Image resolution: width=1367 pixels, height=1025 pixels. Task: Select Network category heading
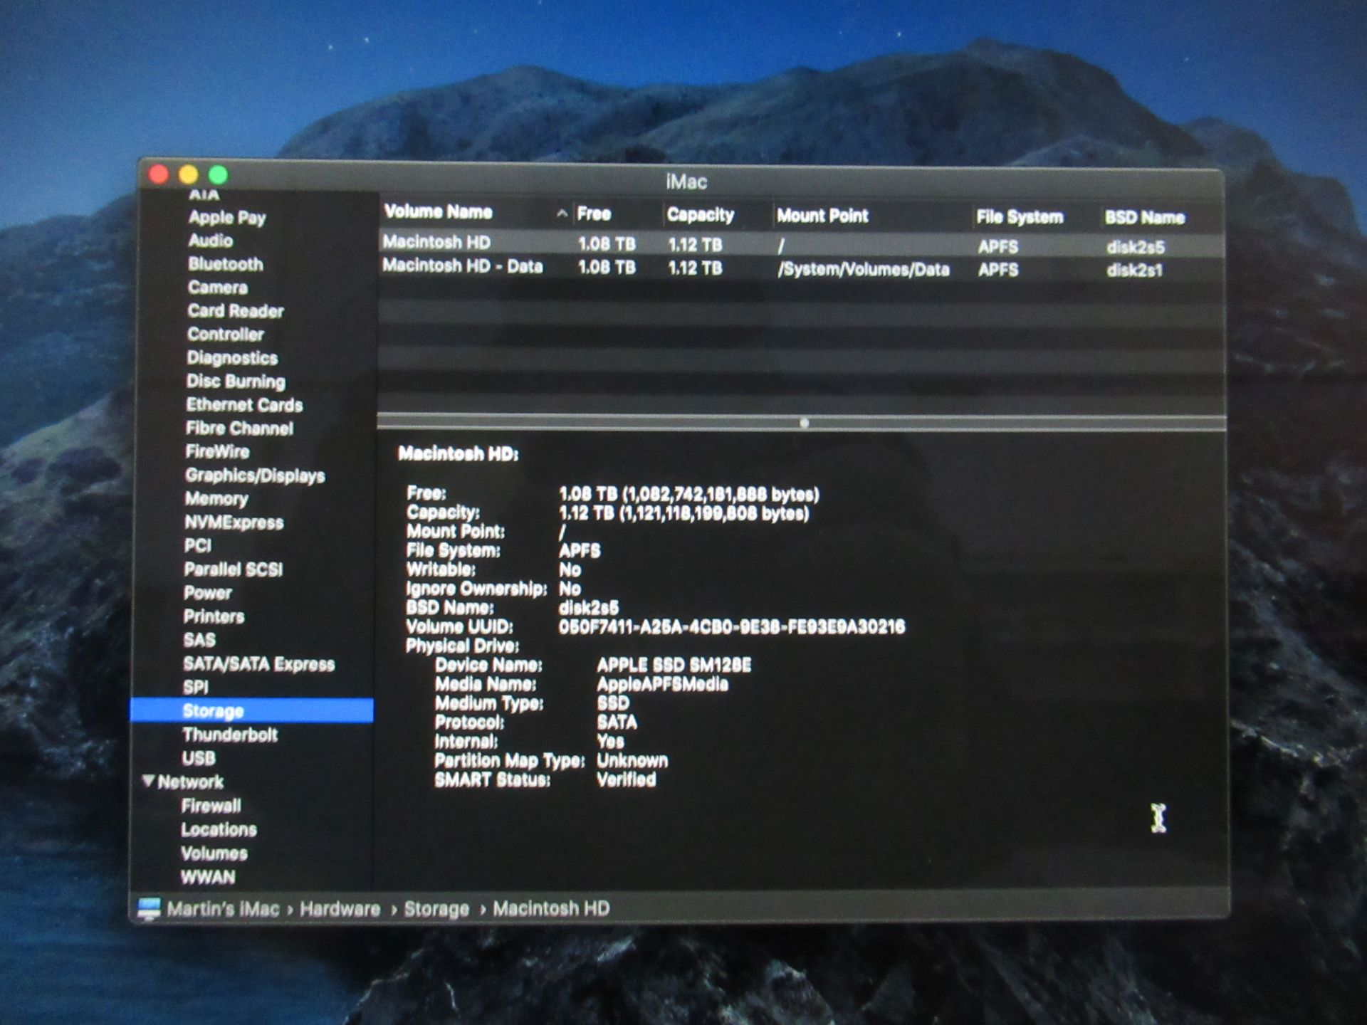coord(190,782)
